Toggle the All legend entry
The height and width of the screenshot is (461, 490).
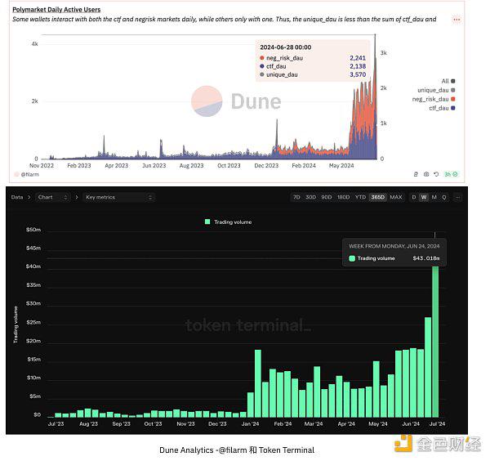pyautogui.click(x=448, y=81)
